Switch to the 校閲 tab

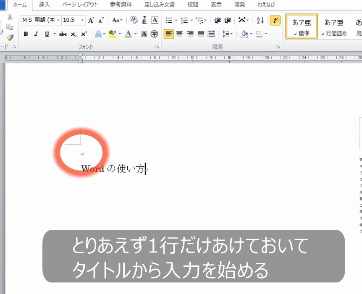point(193,5)
